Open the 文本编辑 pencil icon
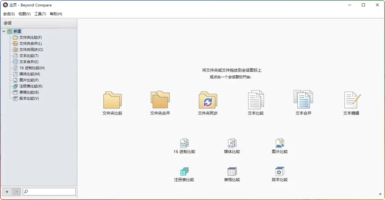 click(x=352, y=100)
